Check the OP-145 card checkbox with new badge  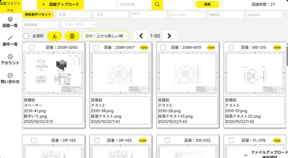coord(97,140)
